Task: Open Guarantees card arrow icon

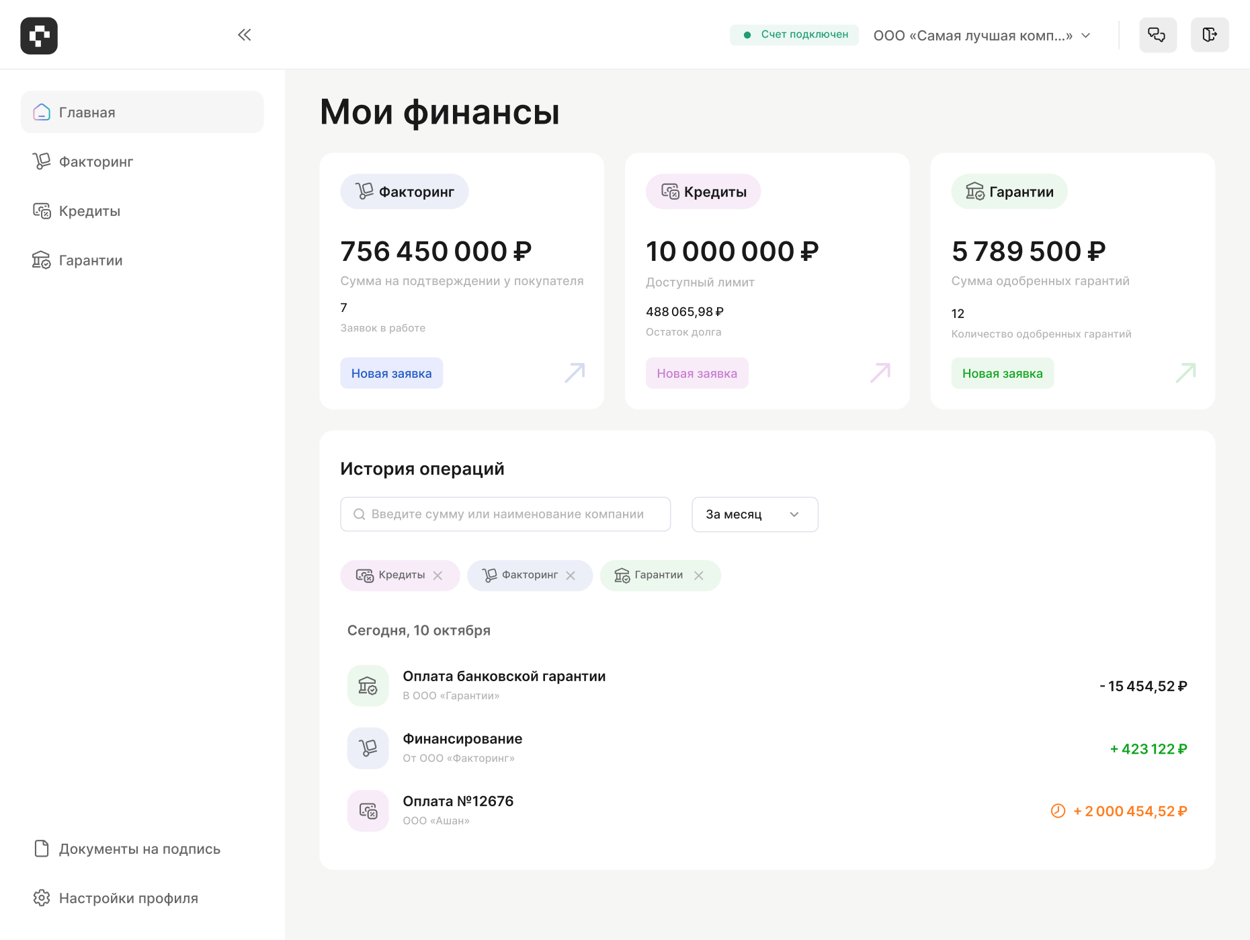Action: point(1185,373)
